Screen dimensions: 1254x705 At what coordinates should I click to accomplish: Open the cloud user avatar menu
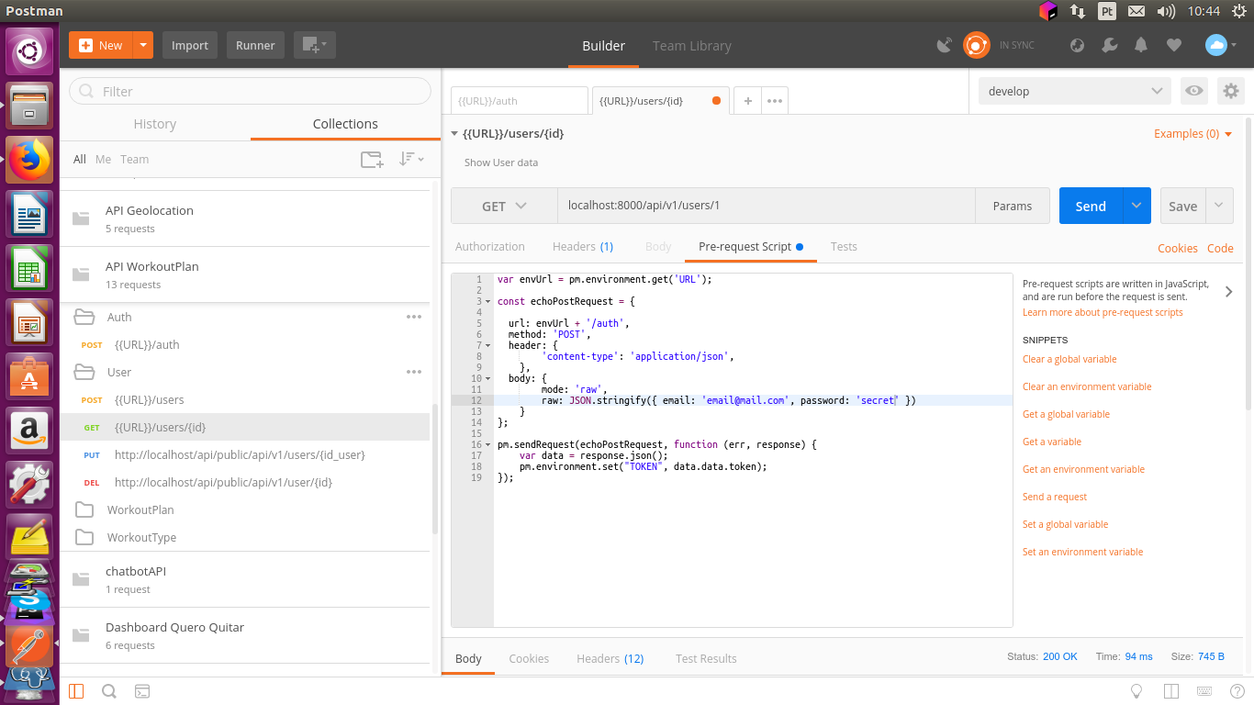coord(1220,45)
